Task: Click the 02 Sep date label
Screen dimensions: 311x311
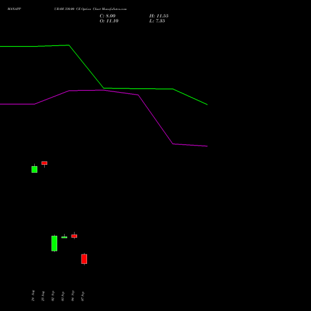Action: coord(53,296)
